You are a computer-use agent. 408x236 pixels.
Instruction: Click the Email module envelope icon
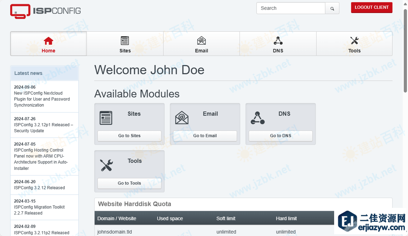tap(182, 118)
